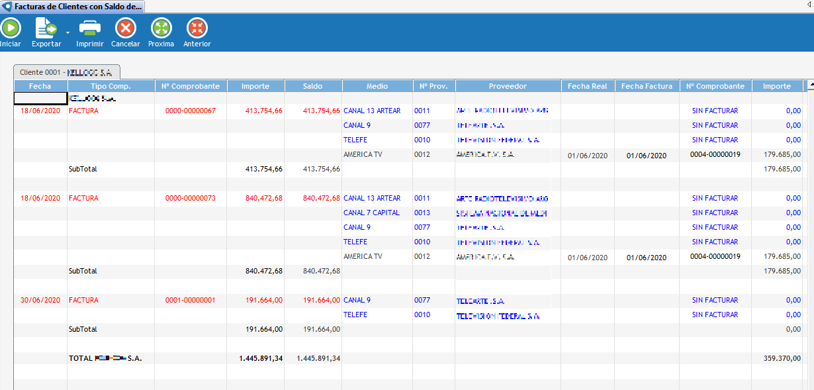The image size is (814, 390).
Task: Select the Medio column header
Action: 377,86
